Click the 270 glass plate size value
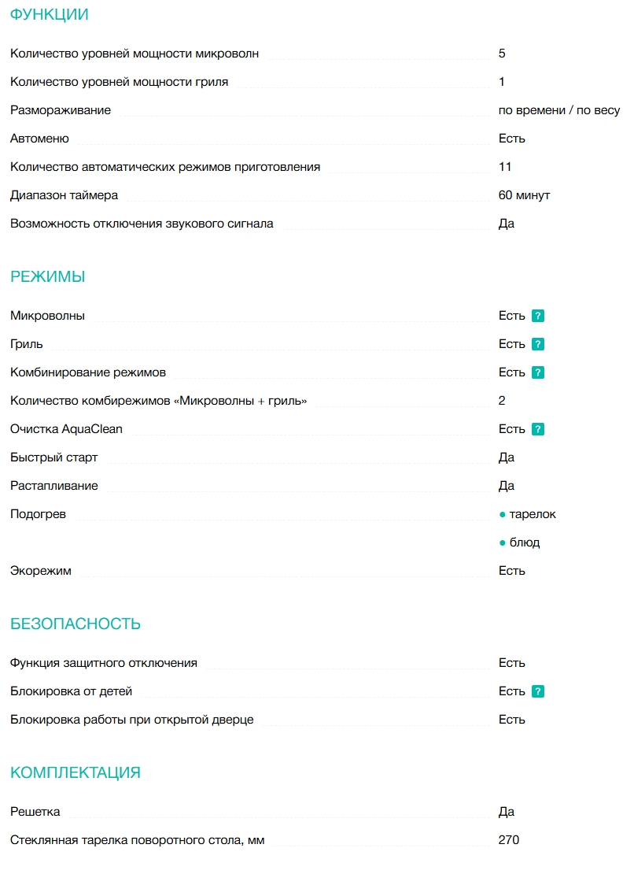Screen dimensions: 634x874 click(509, 840)
